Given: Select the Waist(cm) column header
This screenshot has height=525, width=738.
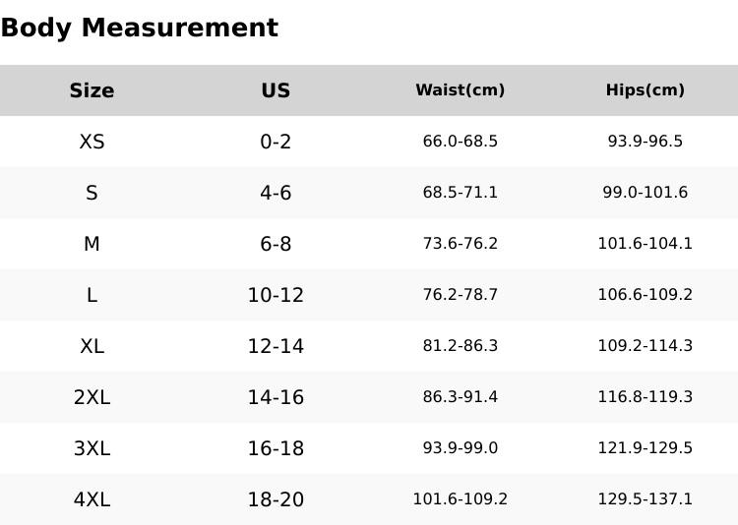Looking at the screenshot, I should pos(460,90).
